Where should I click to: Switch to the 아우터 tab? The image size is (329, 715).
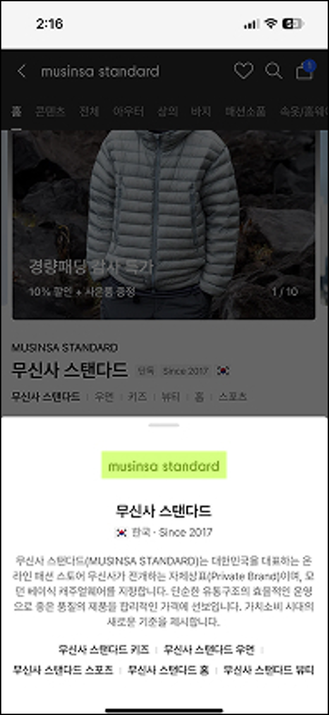[x=128, y=111]
